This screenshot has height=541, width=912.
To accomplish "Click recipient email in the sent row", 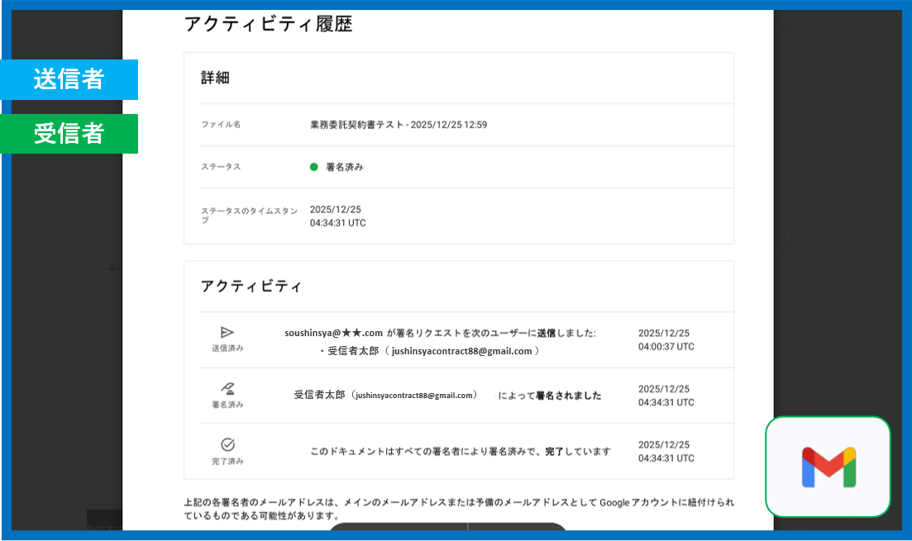I will pyautogui.click(x=461, y=351).
